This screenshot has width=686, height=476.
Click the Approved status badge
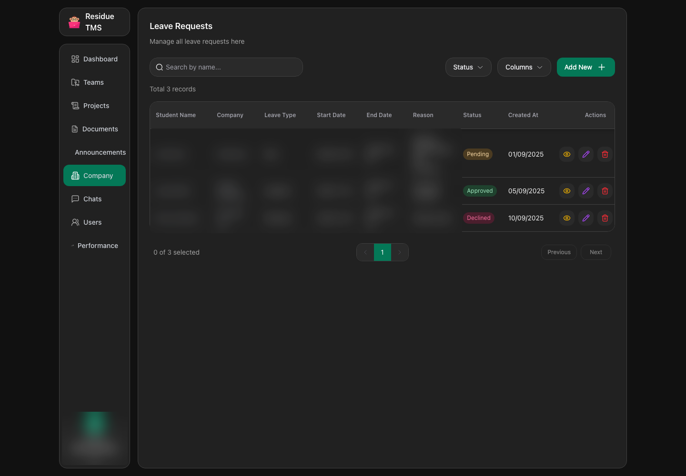pos(480,191)
